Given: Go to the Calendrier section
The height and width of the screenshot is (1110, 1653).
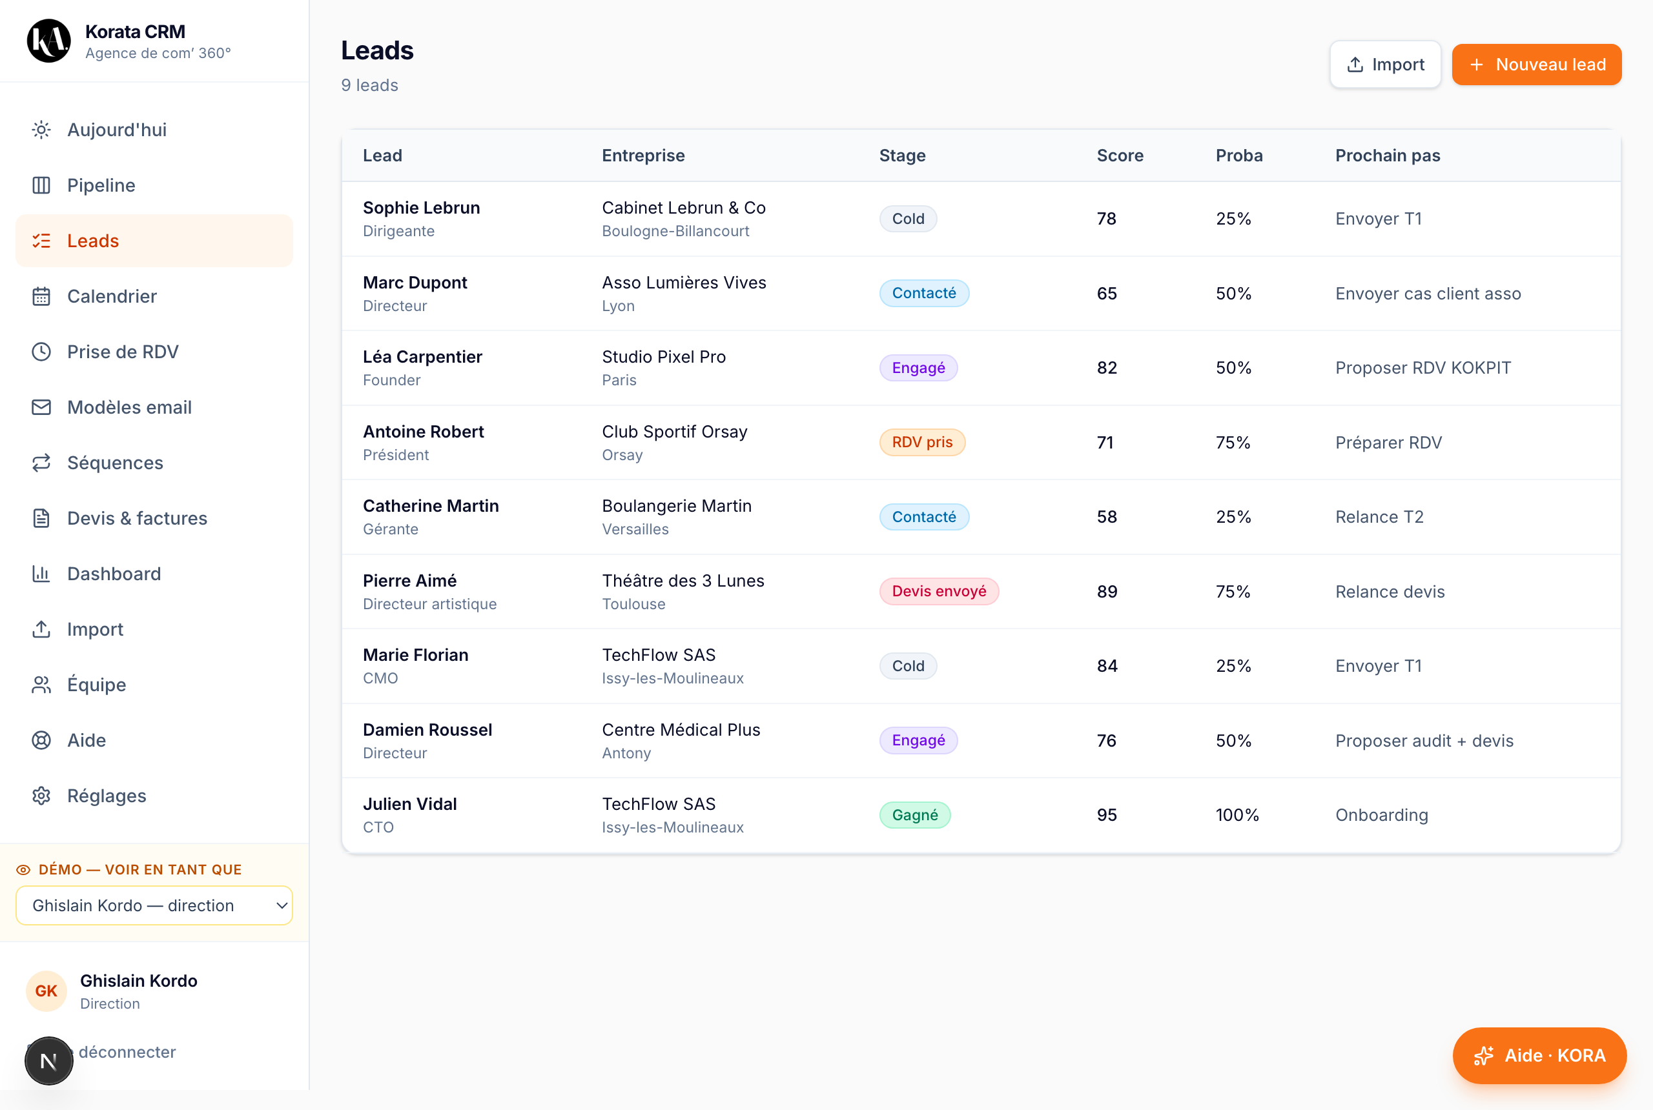Looking at the screenshot, I should tap(154, 296).
